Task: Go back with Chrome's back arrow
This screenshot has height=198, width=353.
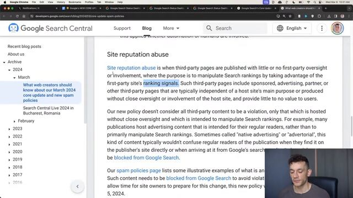Action: [x=4, y=16]
